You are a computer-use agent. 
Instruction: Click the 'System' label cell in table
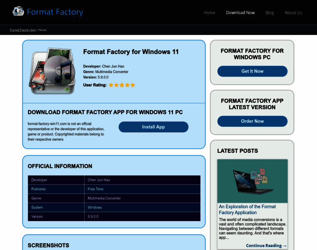tap(56, 207)
